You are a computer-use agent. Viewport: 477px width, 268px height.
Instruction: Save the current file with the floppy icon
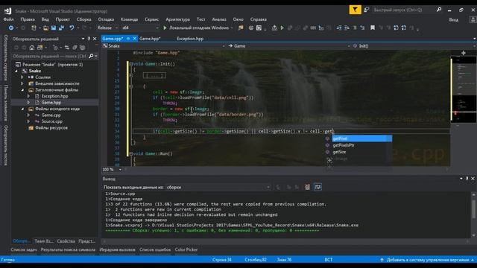[x=54, y=28]
